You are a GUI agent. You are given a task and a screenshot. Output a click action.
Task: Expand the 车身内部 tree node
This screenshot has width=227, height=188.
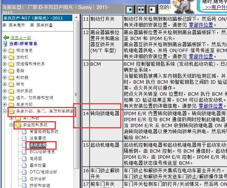(x=4, y=104)
